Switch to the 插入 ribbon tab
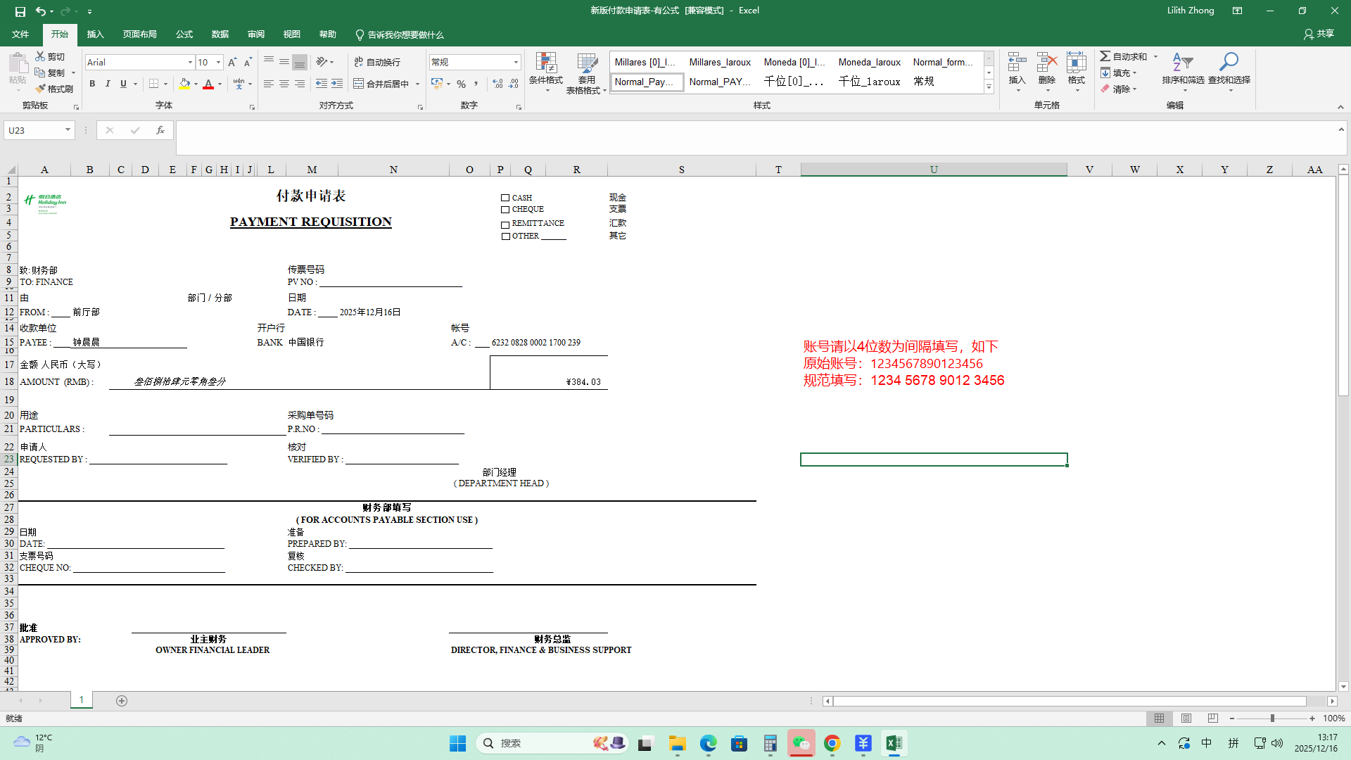1351x760 pixels. tap(95, 34)
